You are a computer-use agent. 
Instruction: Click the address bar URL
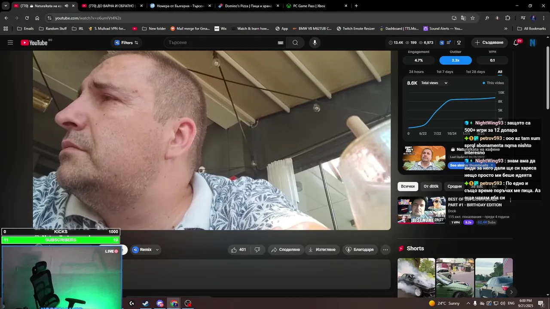coord(88,18)
